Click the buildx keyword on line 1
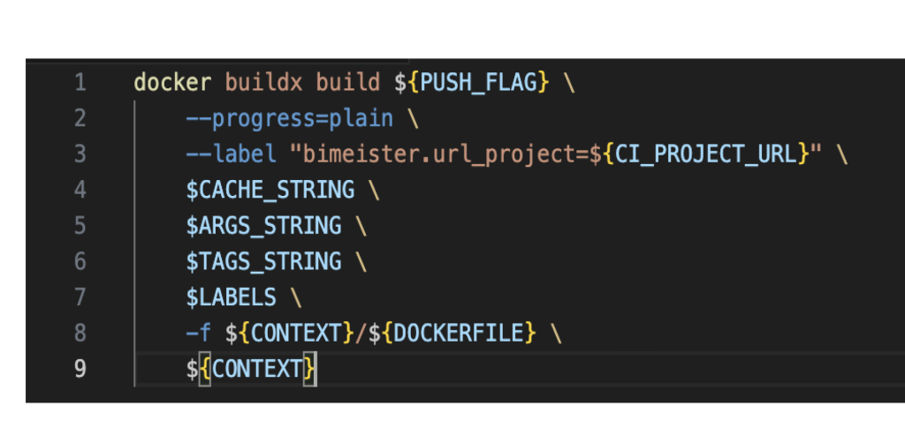905x443 pixels. coord(263,83)
